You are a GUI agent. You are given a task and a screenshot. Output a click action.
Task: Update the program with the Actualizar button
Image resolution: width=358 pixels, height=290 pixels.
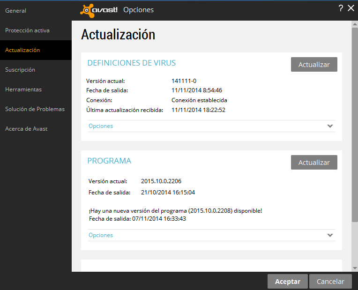(x=314, y=163)
